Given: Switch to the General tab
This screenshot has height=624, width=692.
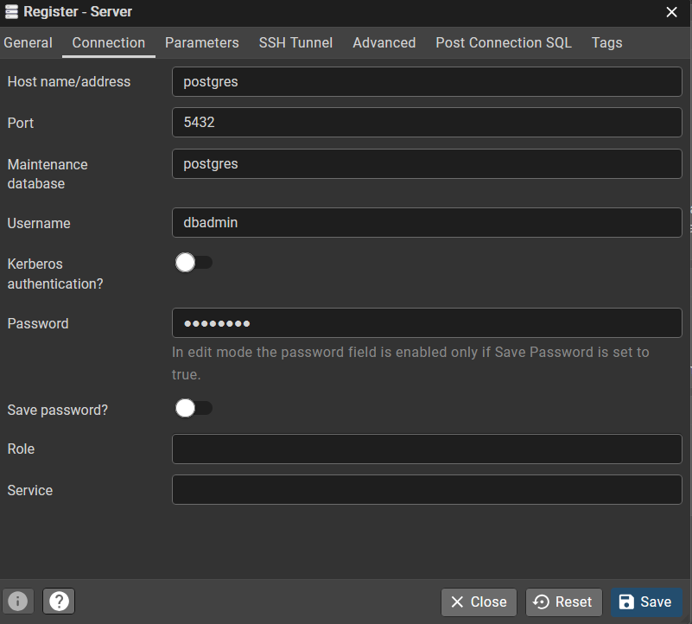Looking at the screenshot, I should [28, 43].
